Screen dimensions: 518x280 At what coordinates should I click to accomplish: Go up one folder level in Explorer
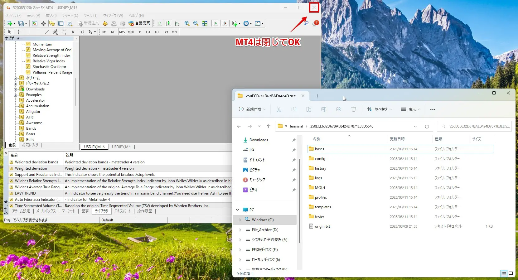[x=268, y=126]
